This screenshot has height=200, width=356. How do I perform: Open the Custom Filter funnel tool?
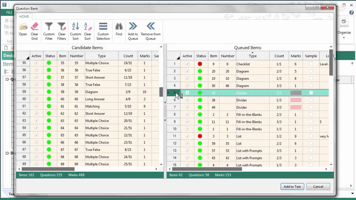click(x=49, y=27)
